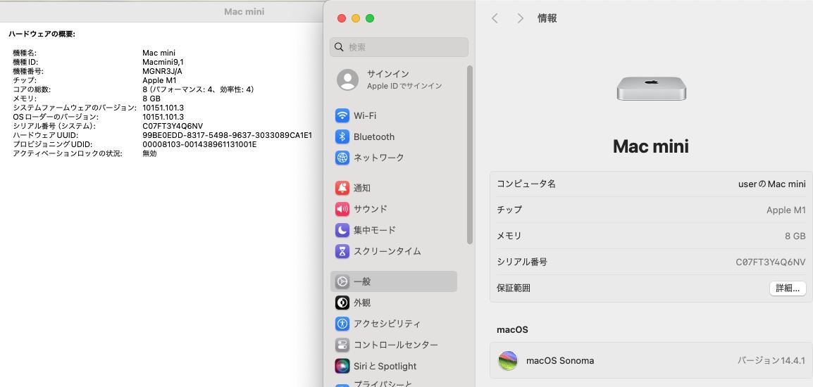Screen dimensions: 813x387
Task: Open コントロールセンター icon in sidebar
Action: (342, 345)
